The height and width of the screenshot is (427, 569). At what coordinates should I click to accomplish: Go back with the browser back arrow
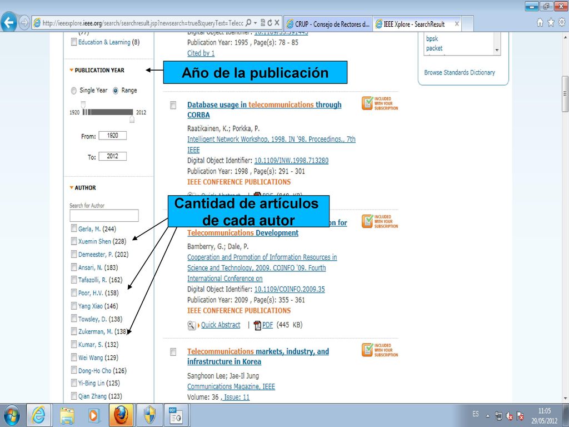coord(9,22)
